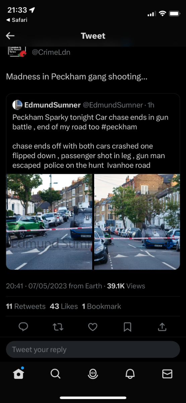Image resolution: width=186 pixels, height=403 pixels.
Task: Like the tweet with heart icon
Action: [93, 327]
